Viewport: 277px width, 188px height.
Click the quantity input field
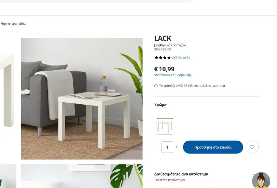[167, 147]
